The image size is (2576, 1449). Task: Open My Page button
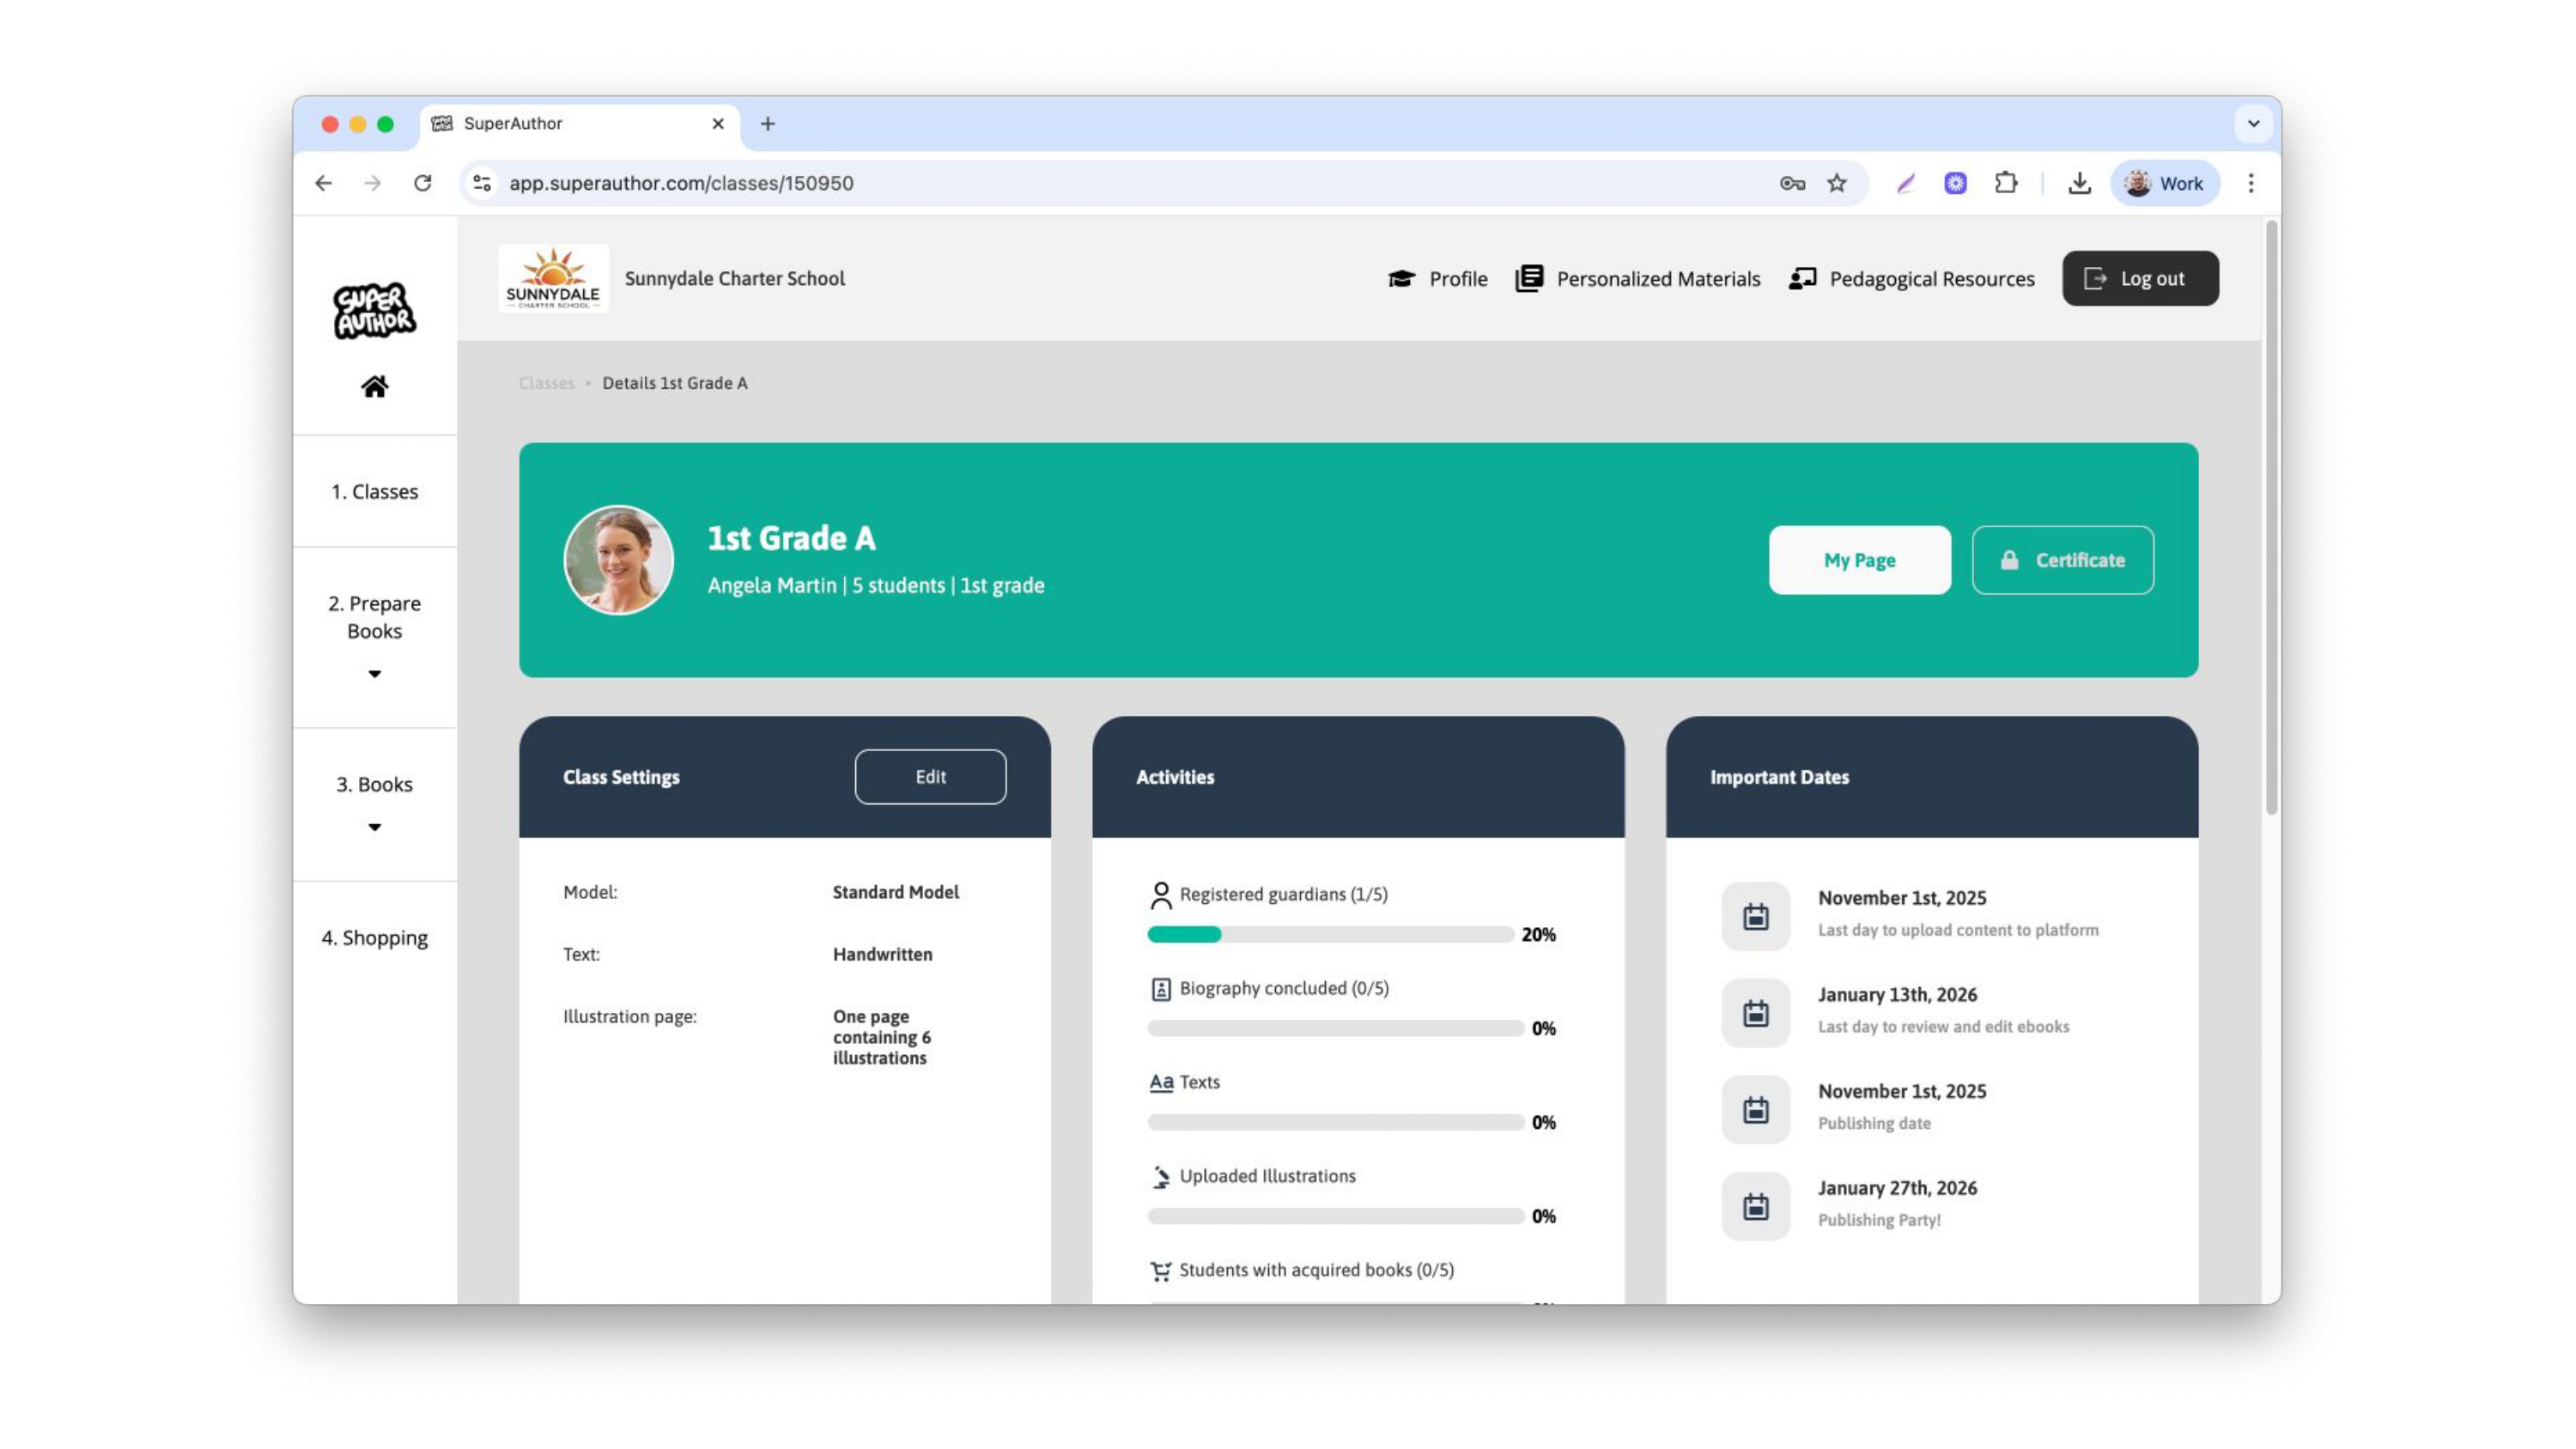(x=1859, y=560)
